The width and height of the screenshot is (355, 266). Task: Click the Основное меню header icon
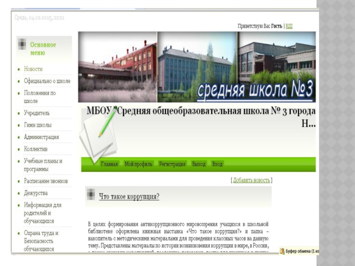[x=22, y=44]
